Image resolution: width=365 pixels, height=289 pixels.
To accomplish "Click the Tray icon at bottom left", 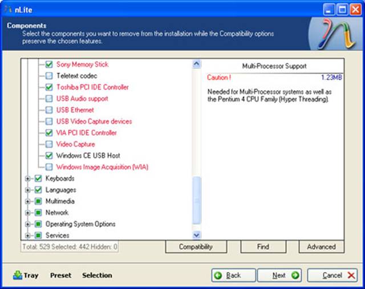I will point(18,275).
